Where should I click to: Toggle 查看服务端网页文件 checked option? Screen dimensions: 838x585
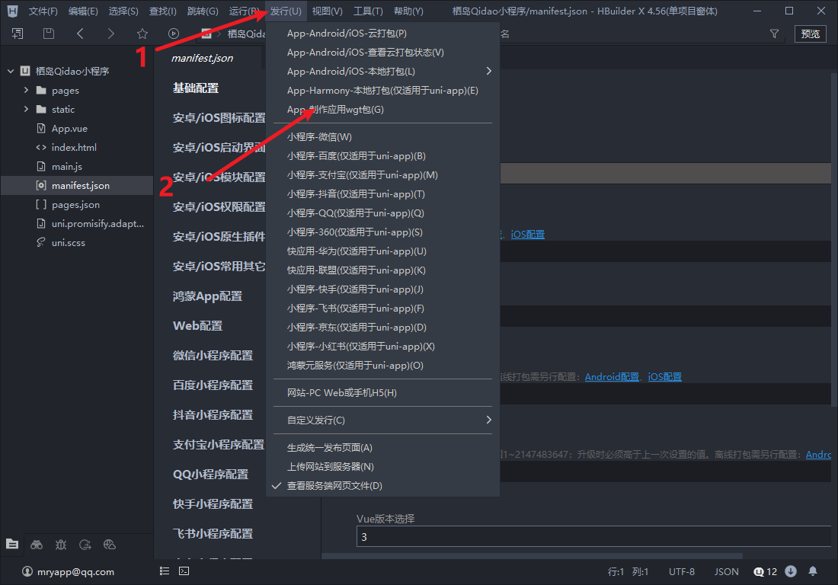pyautogui.click(x=382, y=486)
